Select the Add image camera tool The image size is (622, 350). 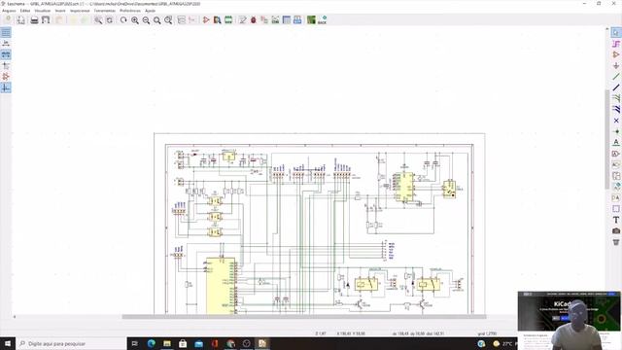pos(616,230)
